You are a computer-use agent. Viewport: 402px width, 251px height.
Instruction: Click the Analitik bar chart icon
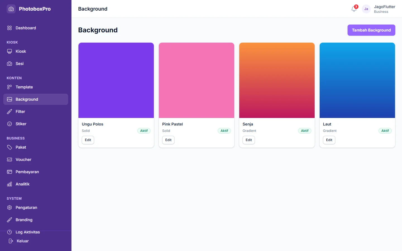(x=9, y=184)
